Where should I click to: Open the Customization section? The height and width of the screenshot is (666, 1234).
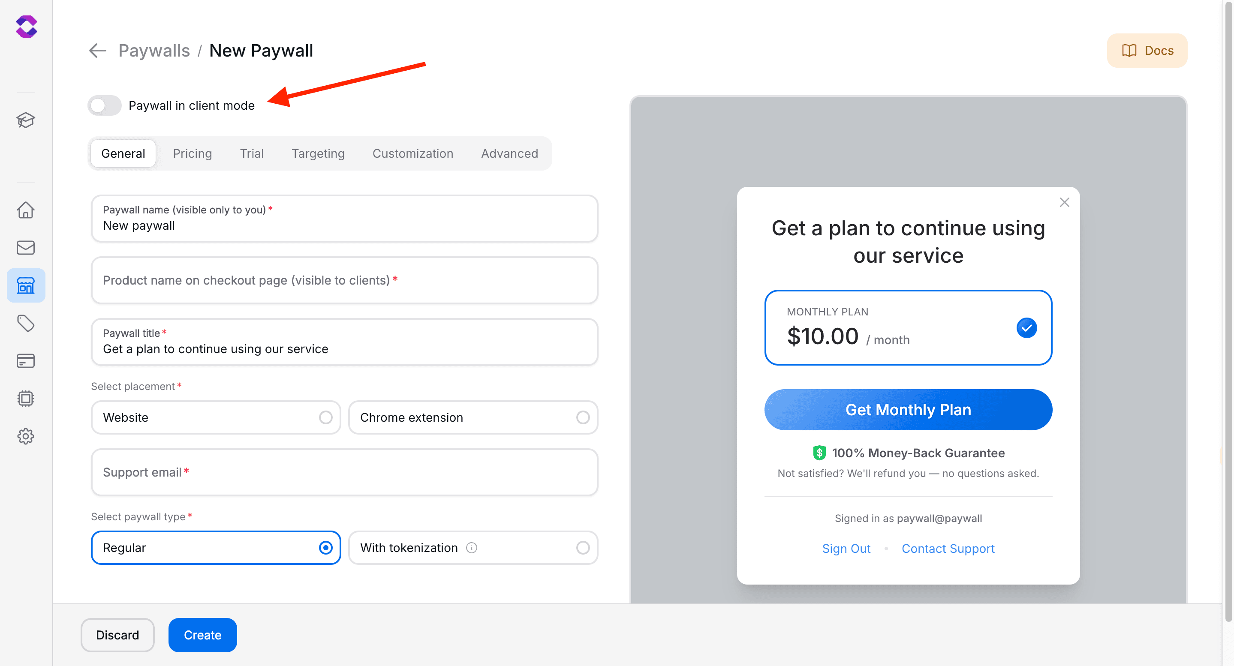412,153
